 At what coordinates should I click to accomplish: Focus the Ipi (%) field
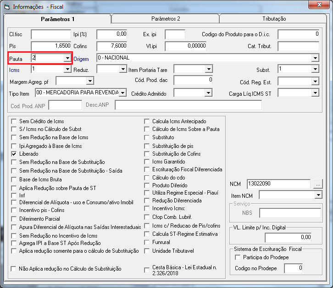click(112, 34)
